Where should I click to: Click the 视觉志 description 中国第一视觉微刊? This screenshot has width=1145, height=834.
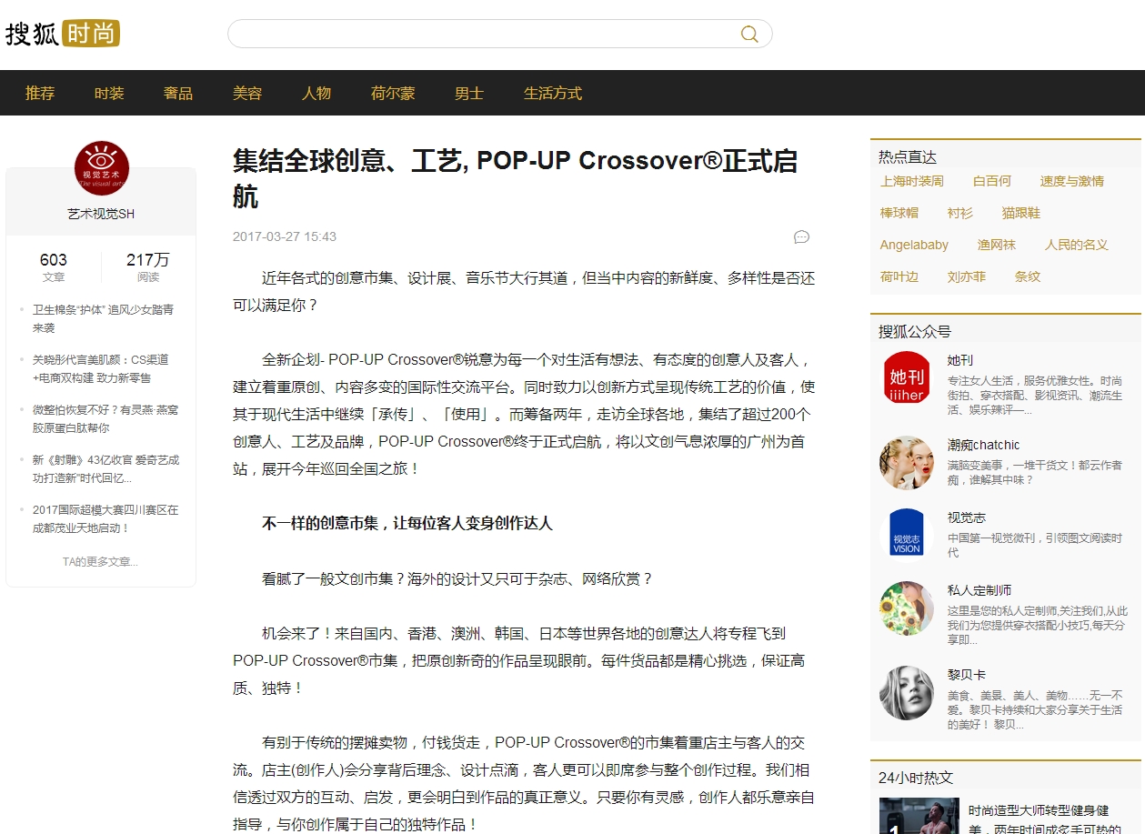coord(1035,546)
